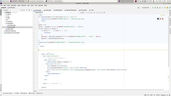Open the Notifications tool window on the right edge
The image size is (171, 96).
(170, 22)
